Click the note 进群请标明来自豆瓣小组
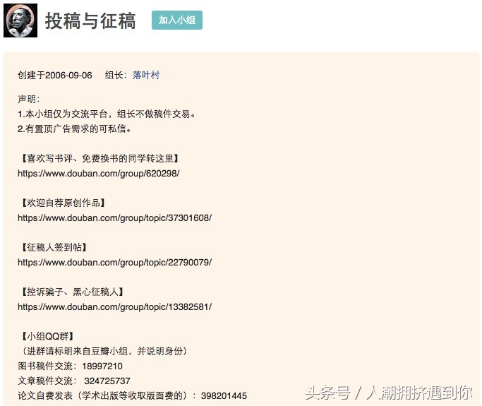The width and height of the screenshot is (482, 406). [104, 351]
